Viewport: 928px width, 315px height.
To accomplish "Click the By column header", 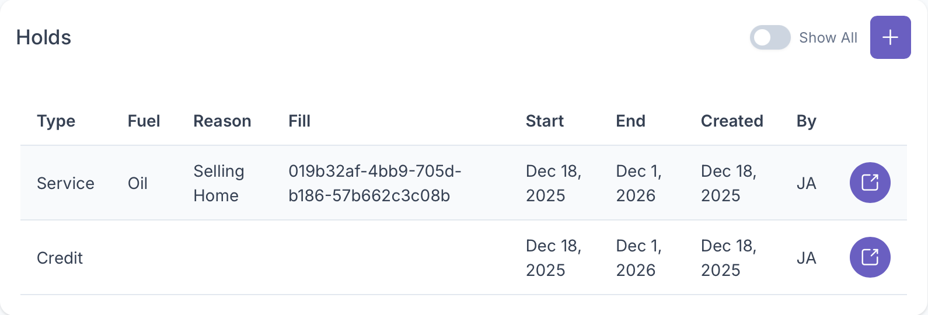I will click(806, 121).
